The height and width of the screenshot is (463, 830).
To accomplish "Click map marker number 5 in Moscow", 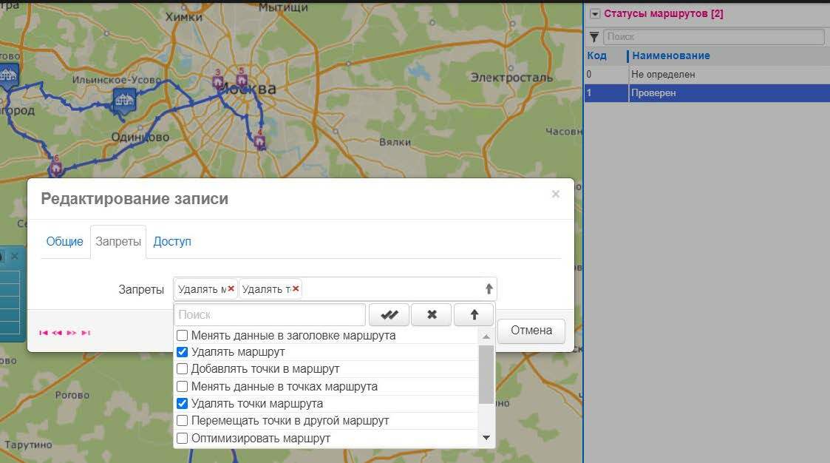I will 242,80.
